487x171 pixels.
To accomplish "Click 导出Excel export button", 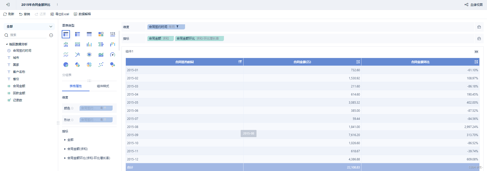I will (x=60, y=14).
